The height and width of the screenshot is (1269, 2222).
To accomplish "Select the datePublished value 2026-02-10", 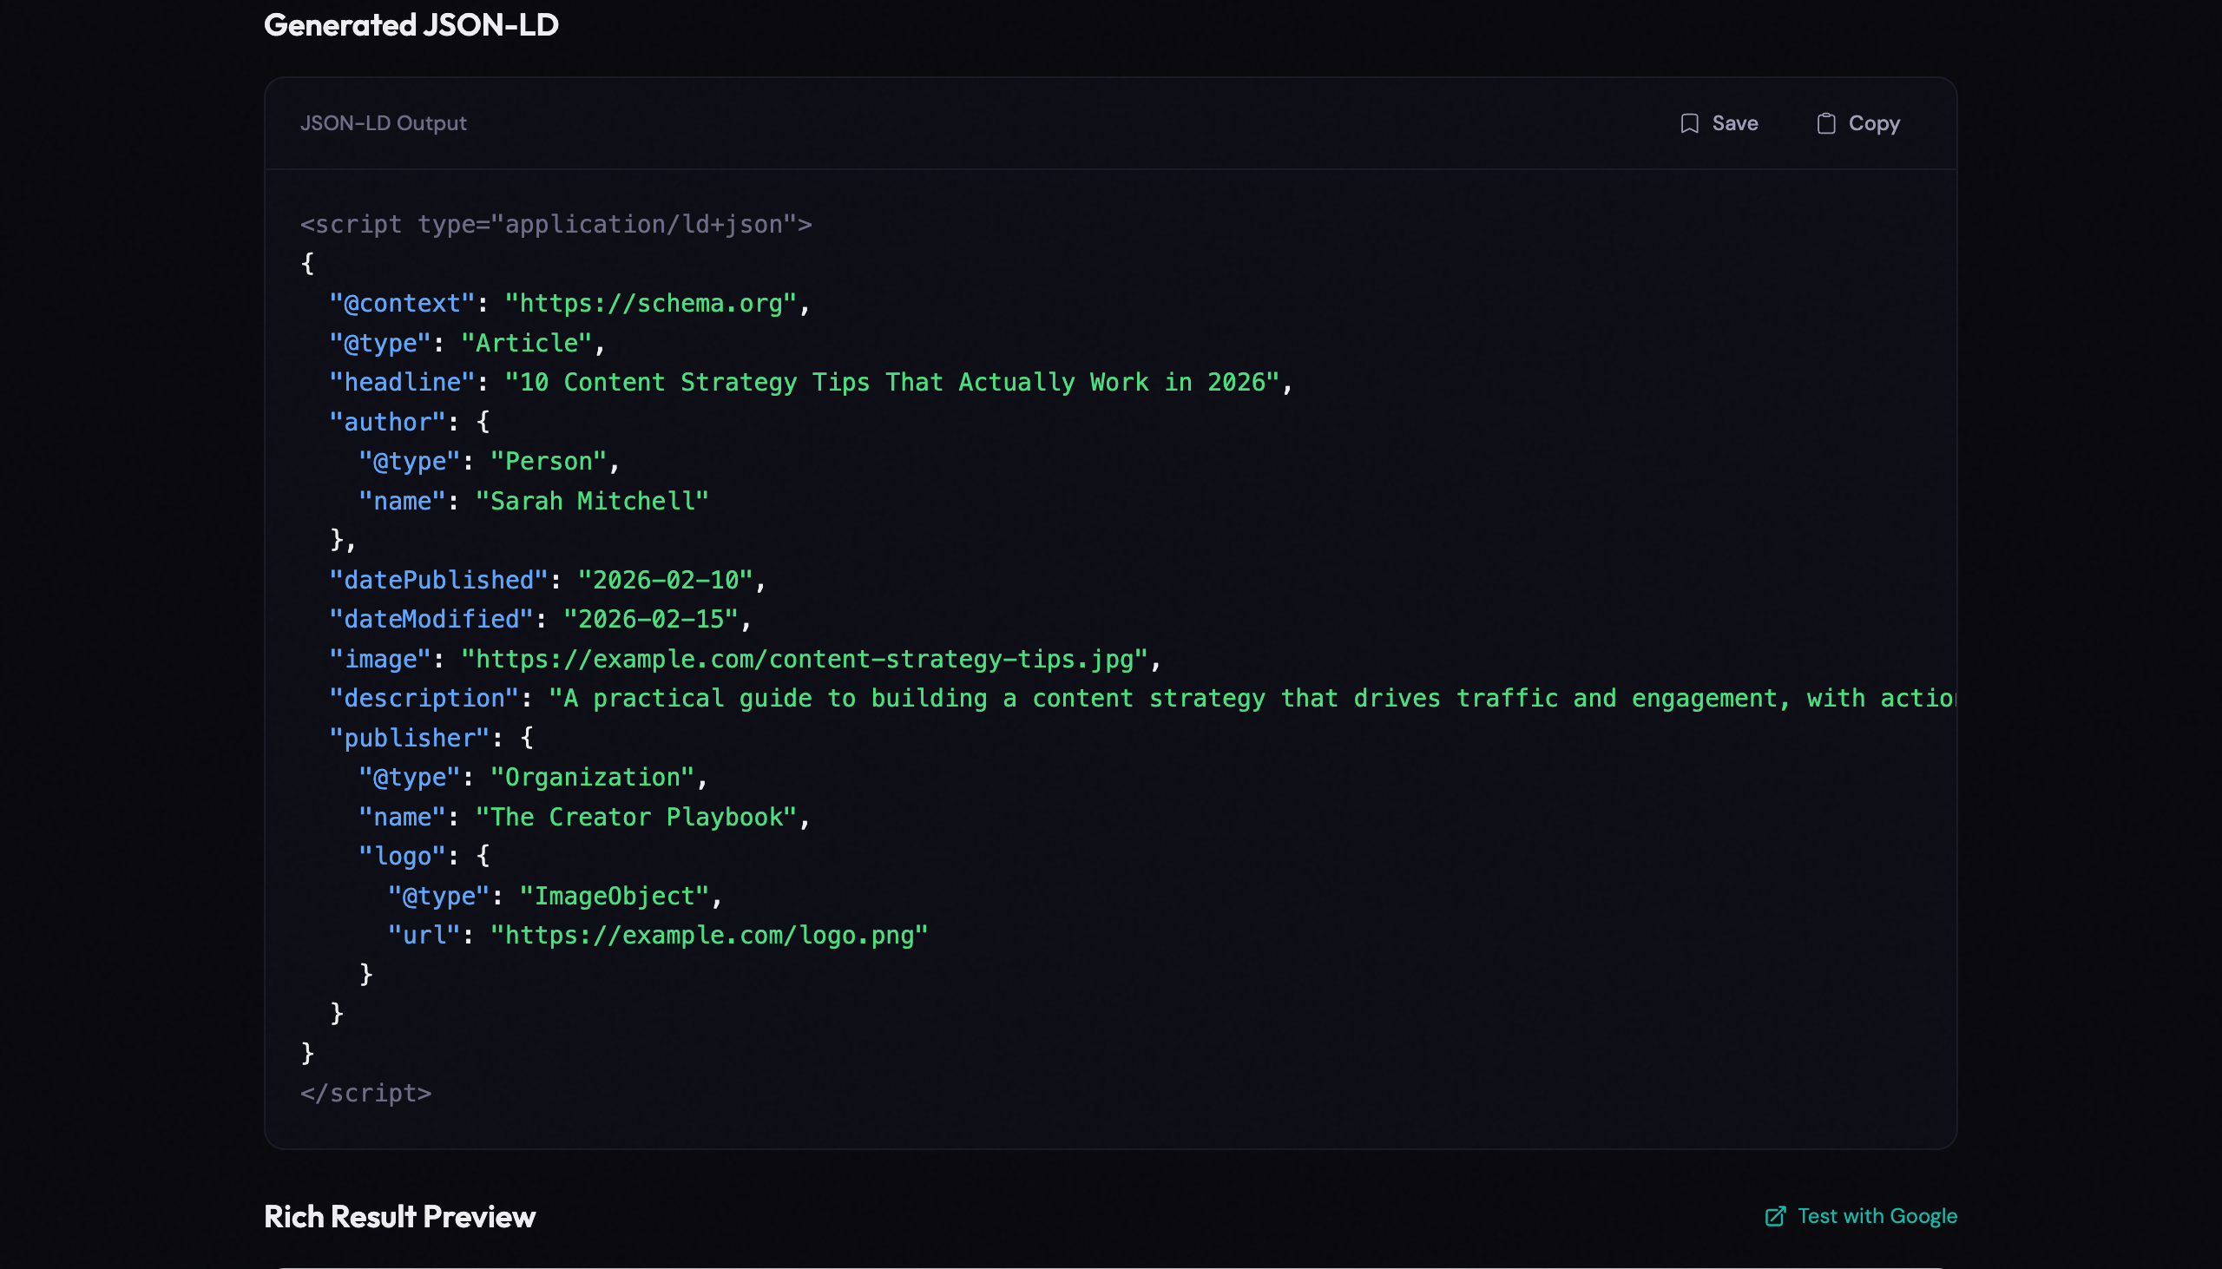I will tap(669, 579).
